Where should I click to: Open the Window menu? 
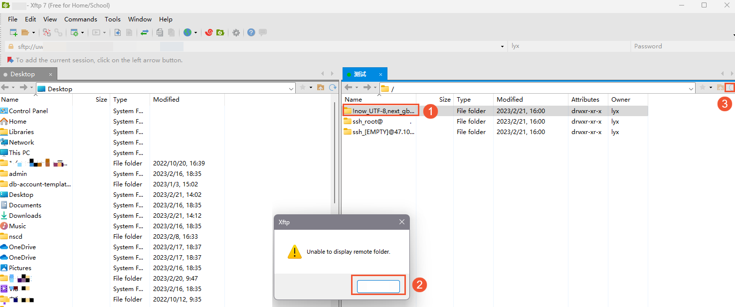(x=140, y=19)
